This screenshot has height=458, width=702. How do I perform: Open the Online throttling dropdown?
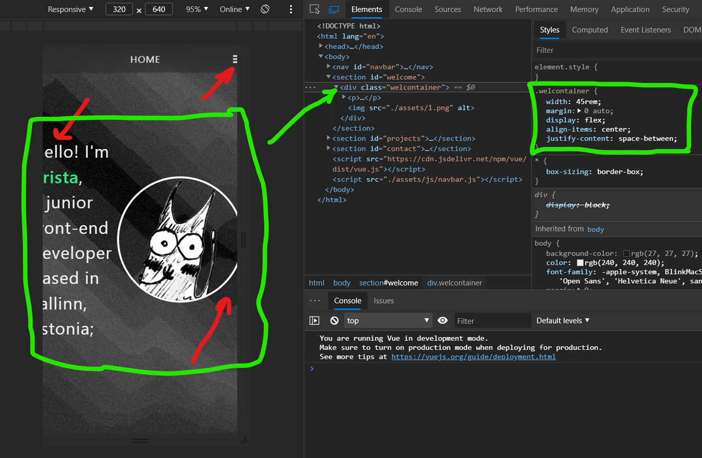[235, 9]
